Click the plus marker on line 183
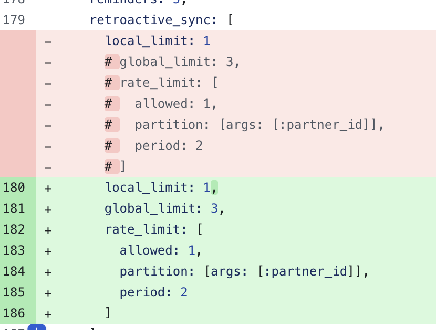Image resolution: width=436 pixels, height=330 pixels. click(48, 251)
